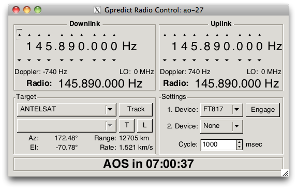297x189 pixels.
Task: Click the Track button
Action: [136, 109]
